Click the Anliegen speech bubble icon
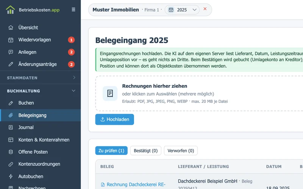This screenshot has height=189, width=303. 11,52
